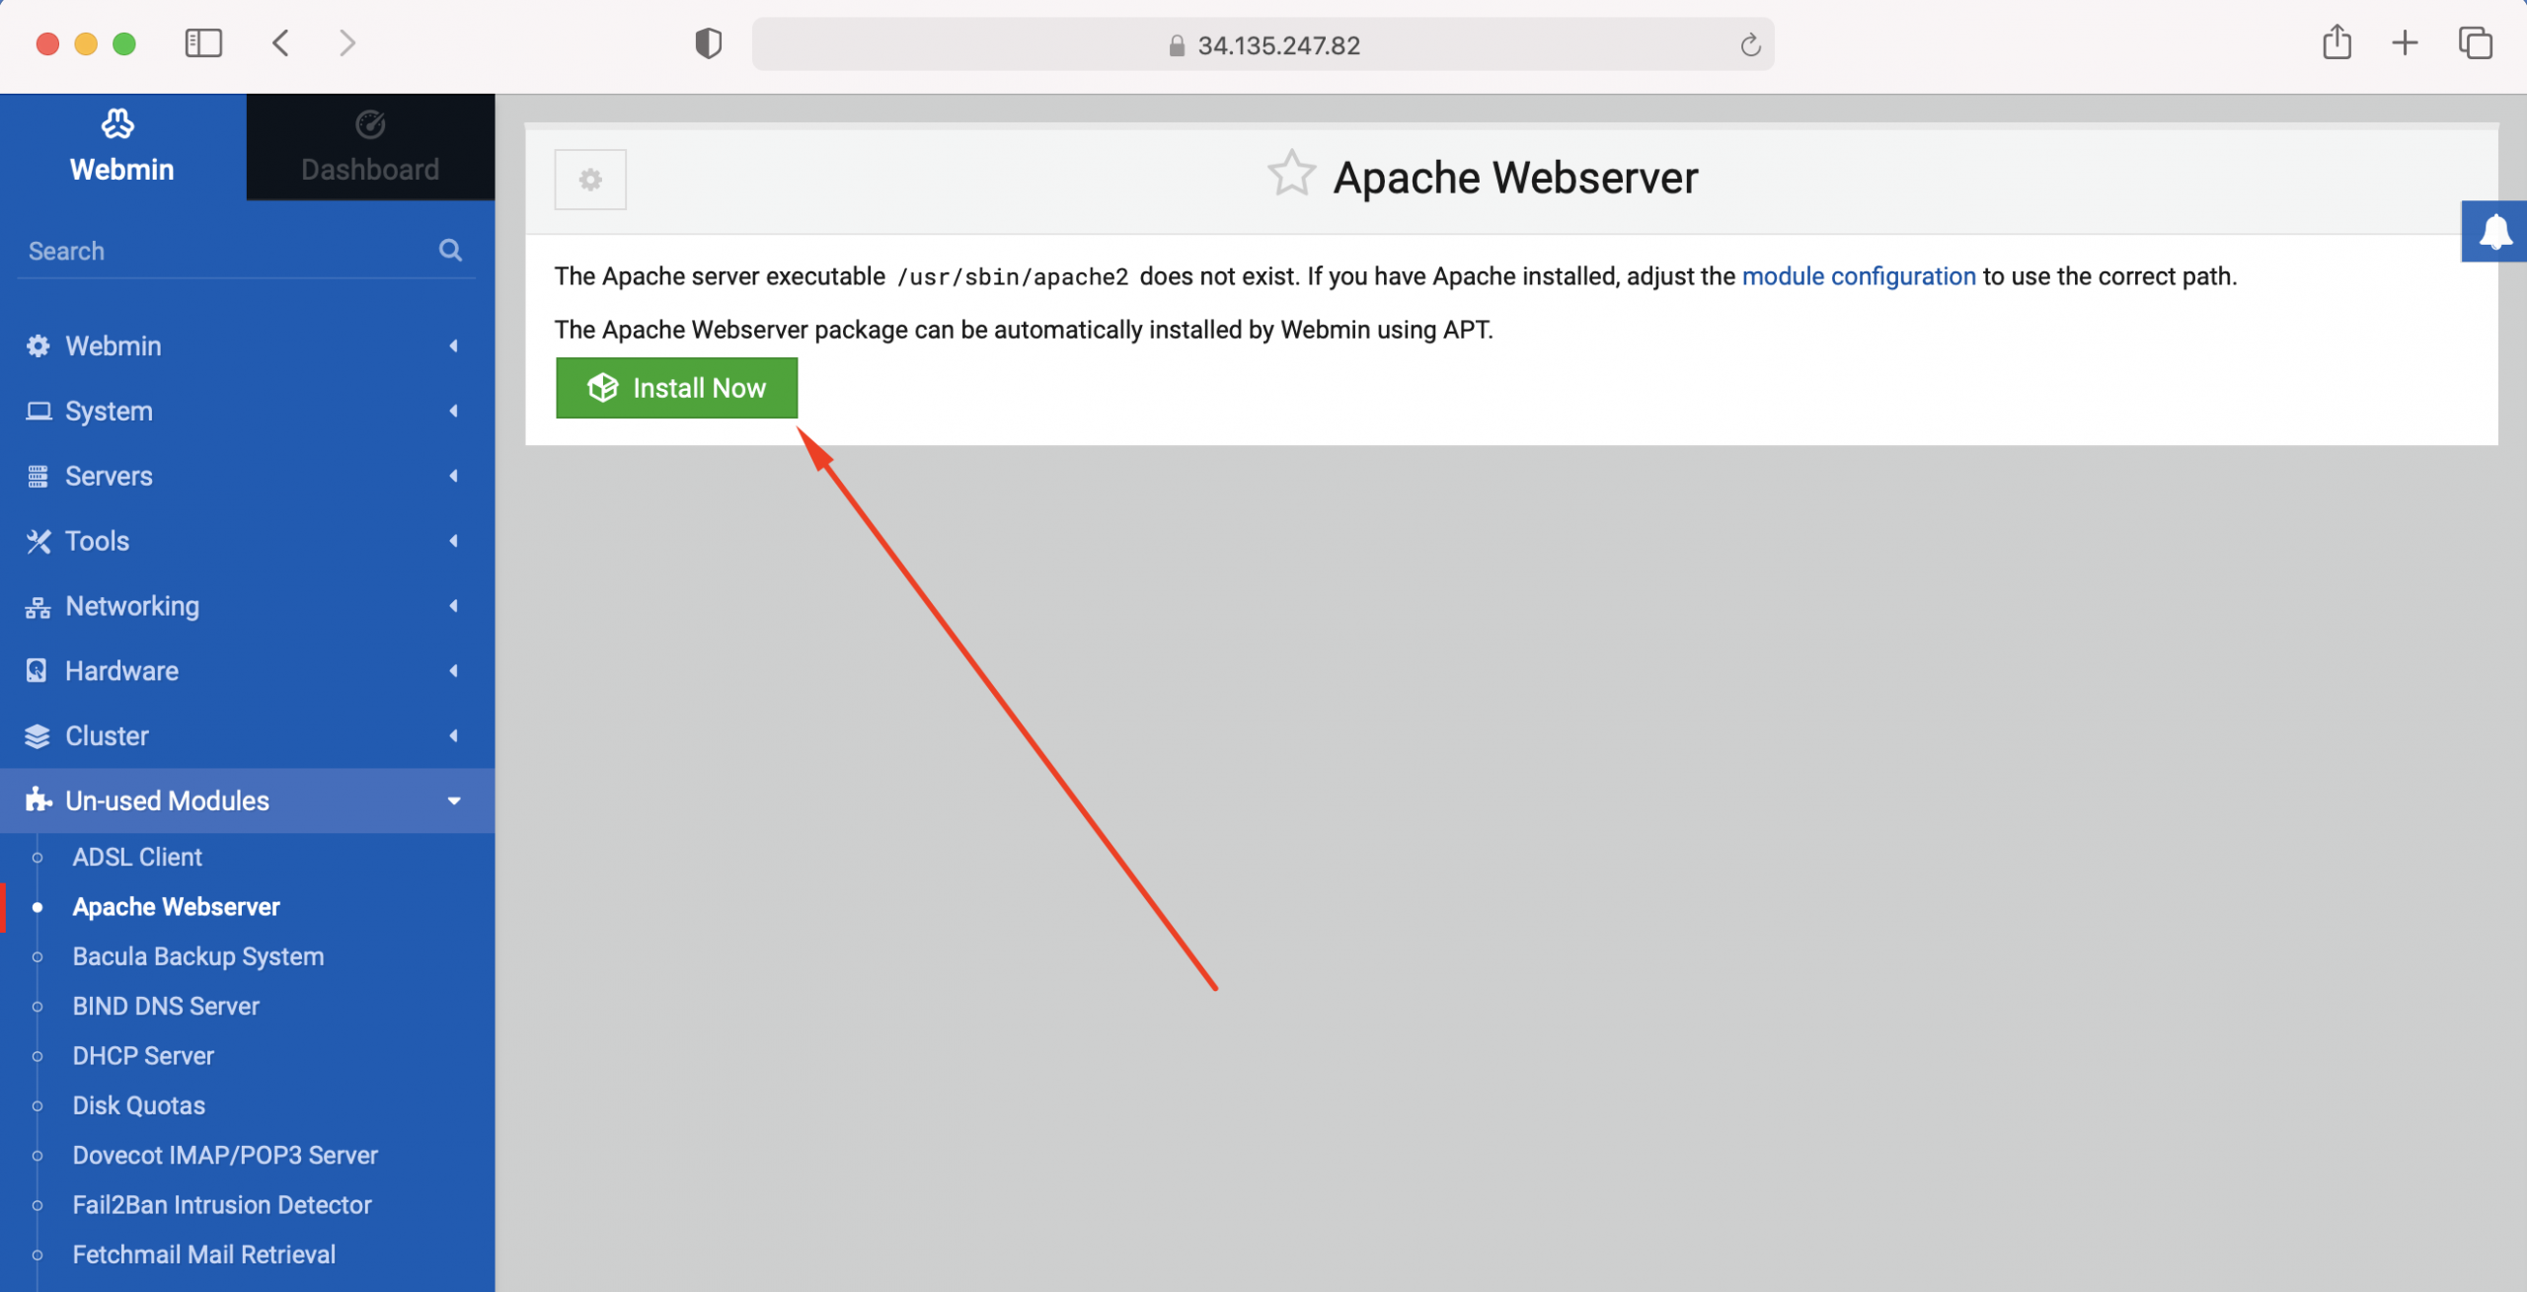This screenshot has height=1292, width=2527.
Task: Expand the Tools menu category
Action: point(247,541)
